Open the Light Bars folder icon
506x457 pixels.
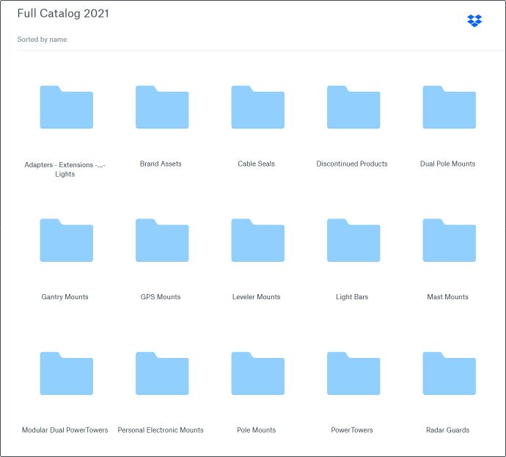point(353,241)
